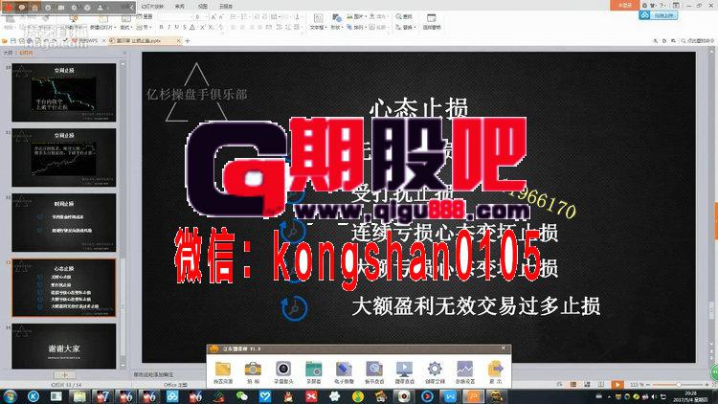Click the increase font size button

coord(213,17)
